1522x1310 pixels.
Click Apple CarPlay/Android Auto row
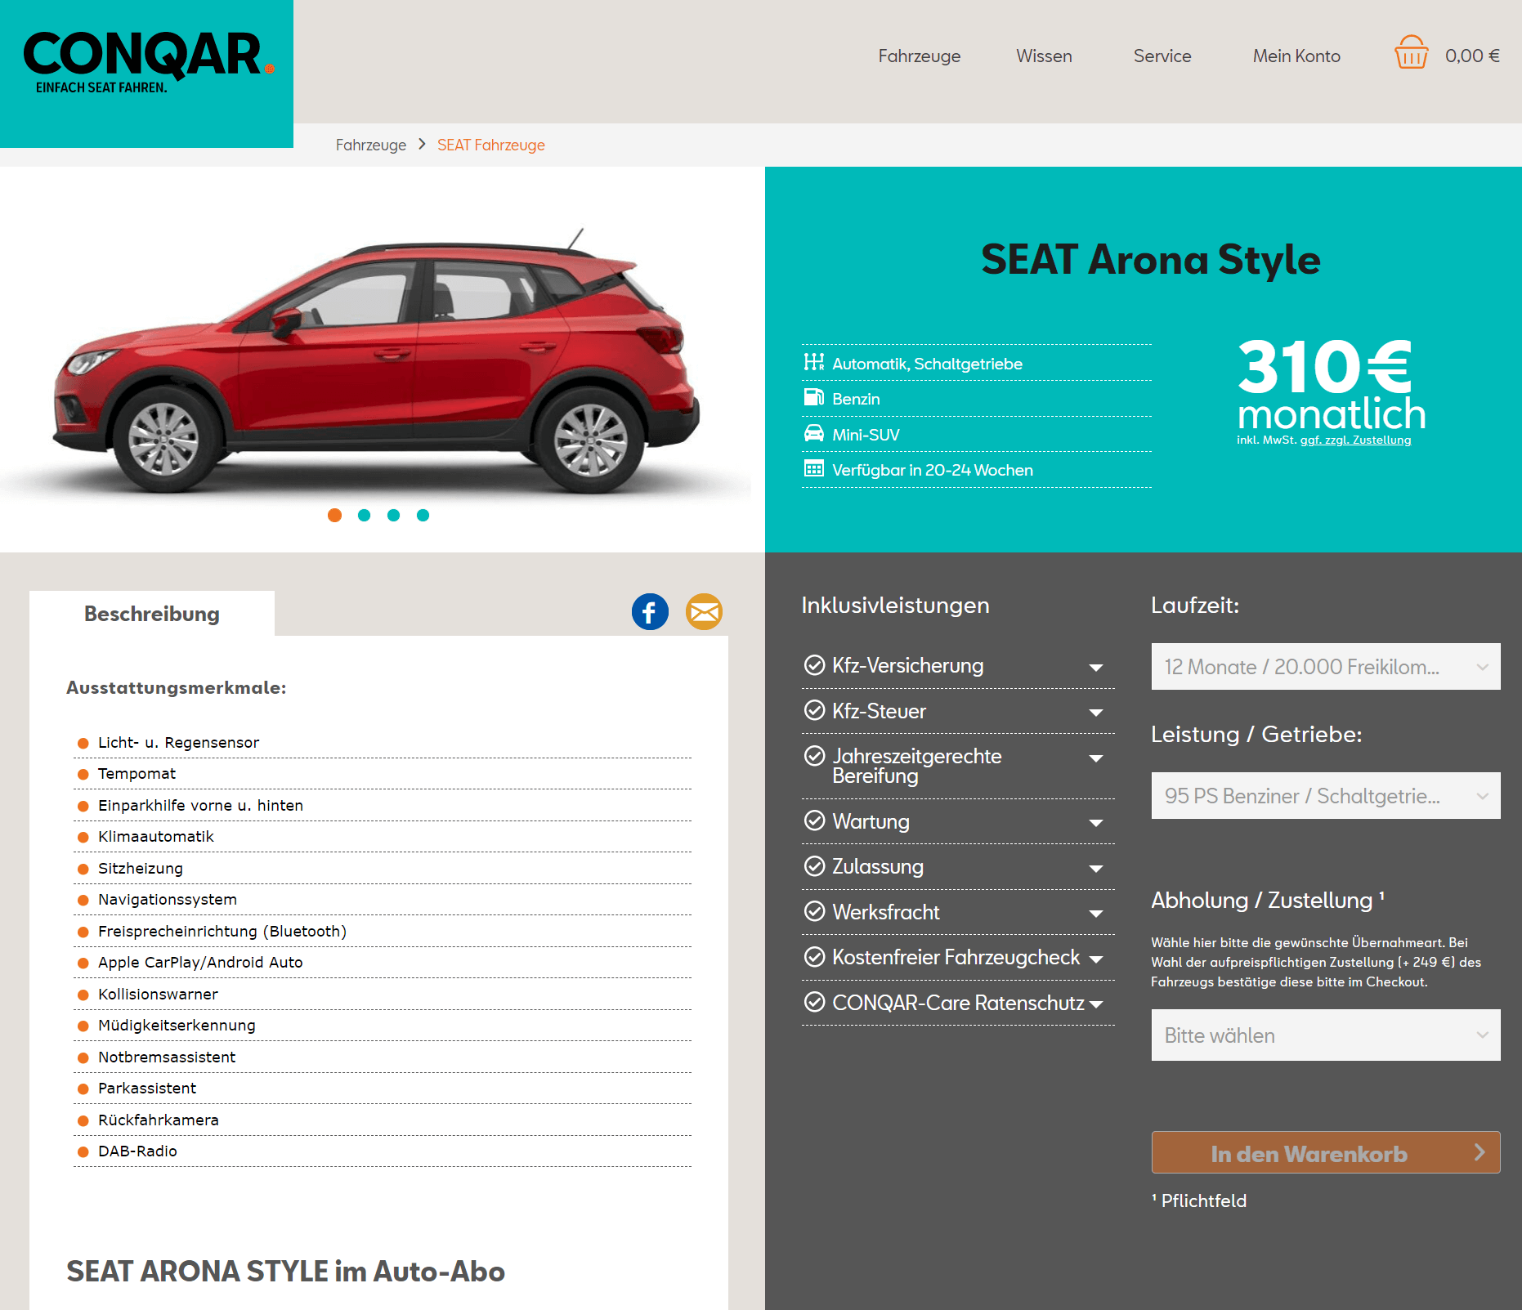point(383,963)
